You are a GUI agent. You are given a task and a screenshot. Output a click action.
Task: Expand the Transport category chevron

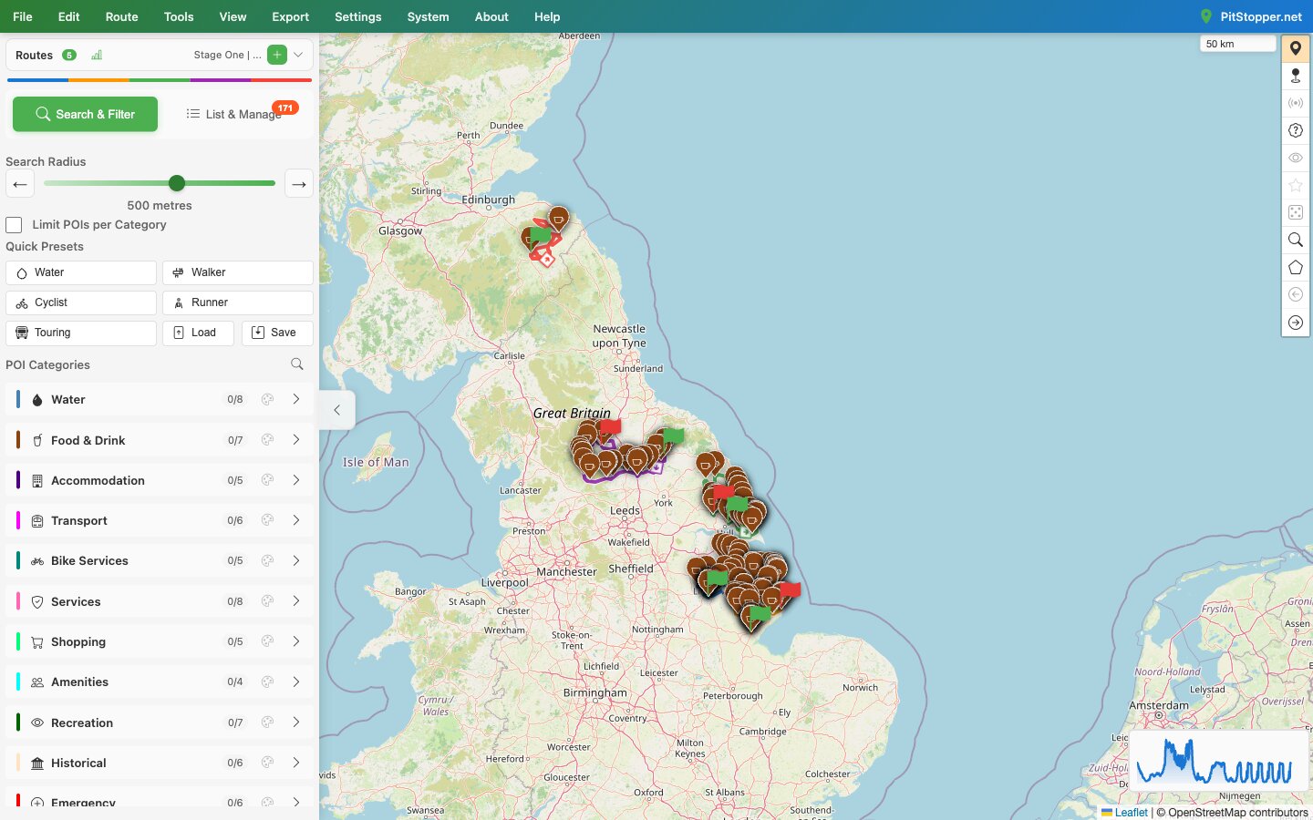click(296, 520)
